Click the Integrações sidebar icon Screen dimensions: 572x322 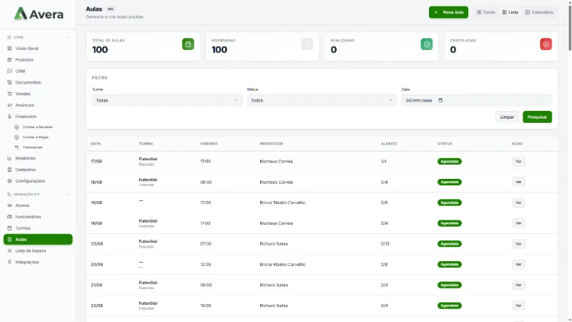pos(9,262)
